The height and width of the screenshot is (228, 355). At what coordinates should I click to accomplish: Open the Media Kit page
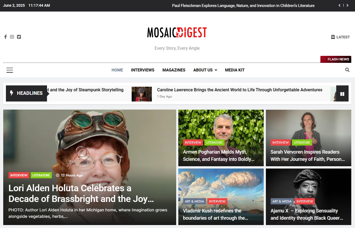tap(235, 70)
